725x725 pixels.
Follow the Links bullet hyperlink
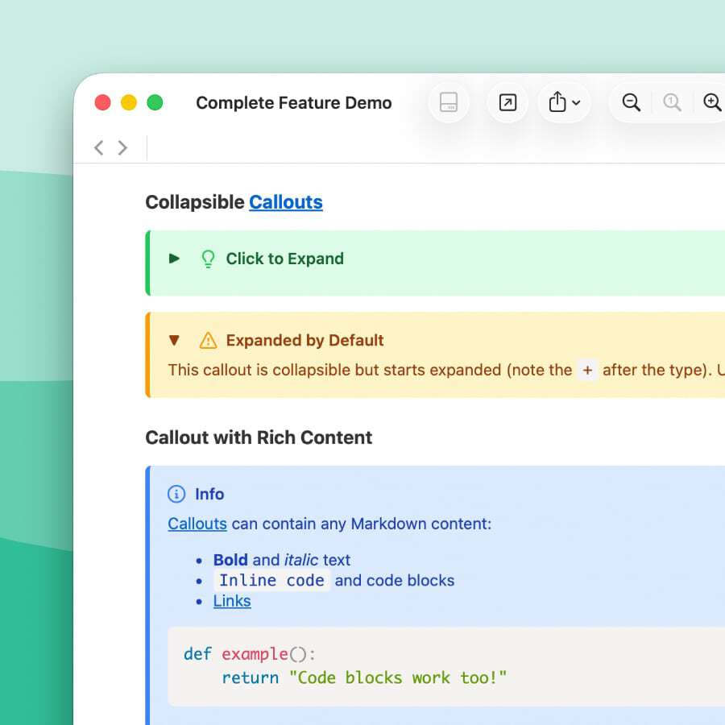pos(232,601)
